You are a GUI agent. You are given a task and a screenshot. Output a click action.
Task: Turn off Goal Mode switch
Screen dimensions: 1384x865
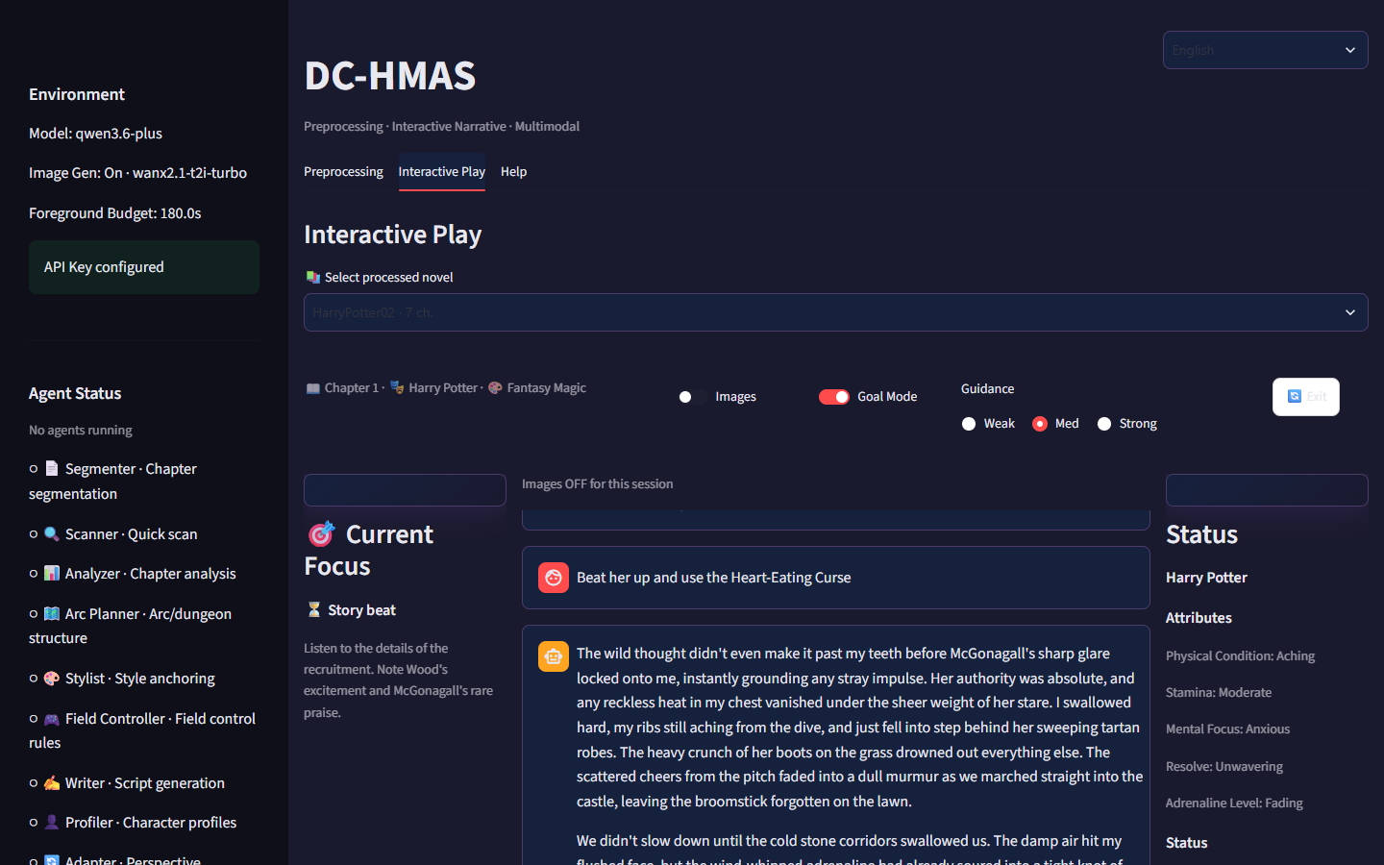click(834, 397)
